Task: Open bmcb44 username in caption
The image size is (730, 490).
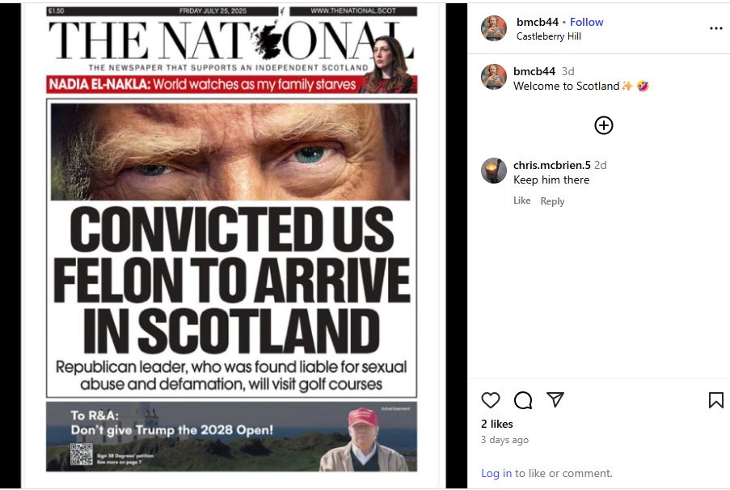Action: tap(534, 71)
